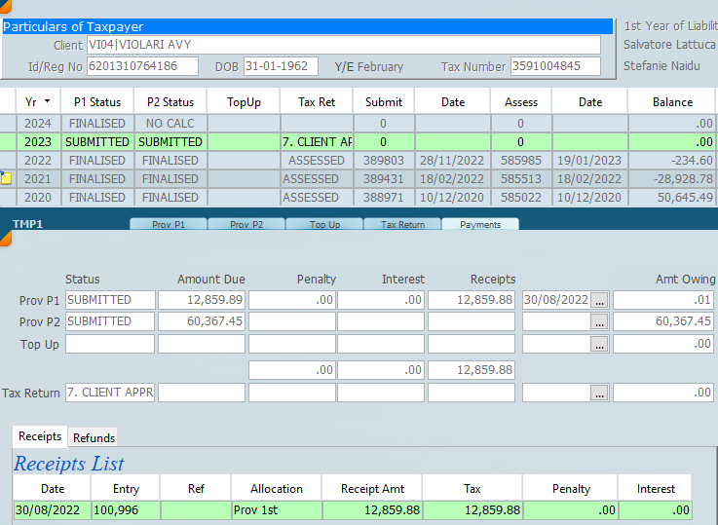718x525 pixels.
Task: Click into the Client name field
Action: coord(343,46)
